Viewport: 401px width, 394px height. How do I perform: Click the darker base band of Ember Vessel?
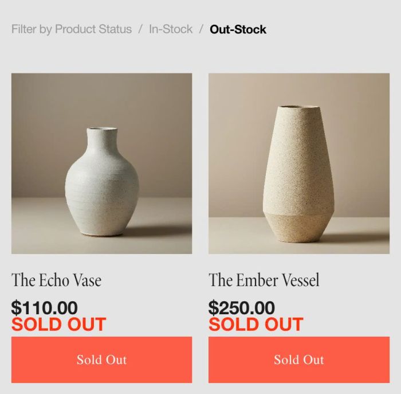click(298, 227)
